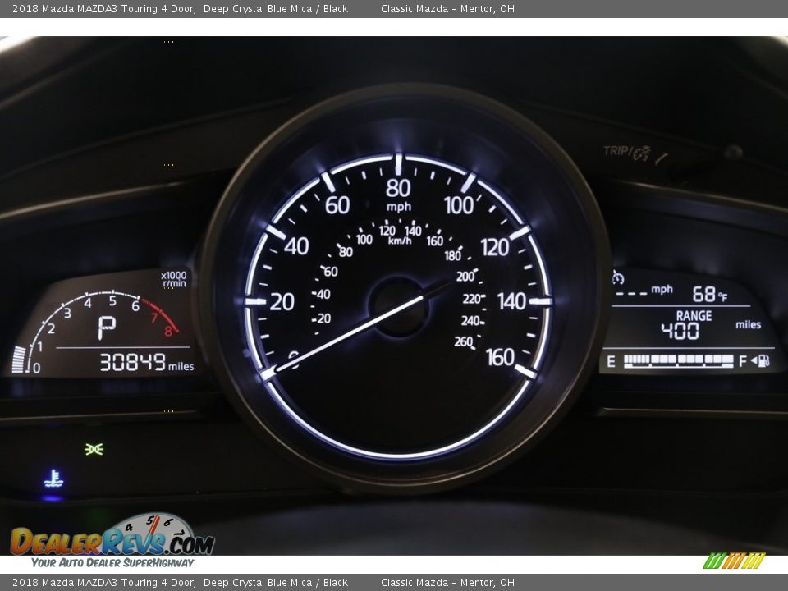Click the fuel pump icon

click(763, 361)
